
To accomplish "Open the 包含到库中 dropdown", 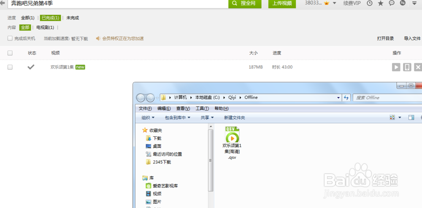I will click(x=178, y=118).
